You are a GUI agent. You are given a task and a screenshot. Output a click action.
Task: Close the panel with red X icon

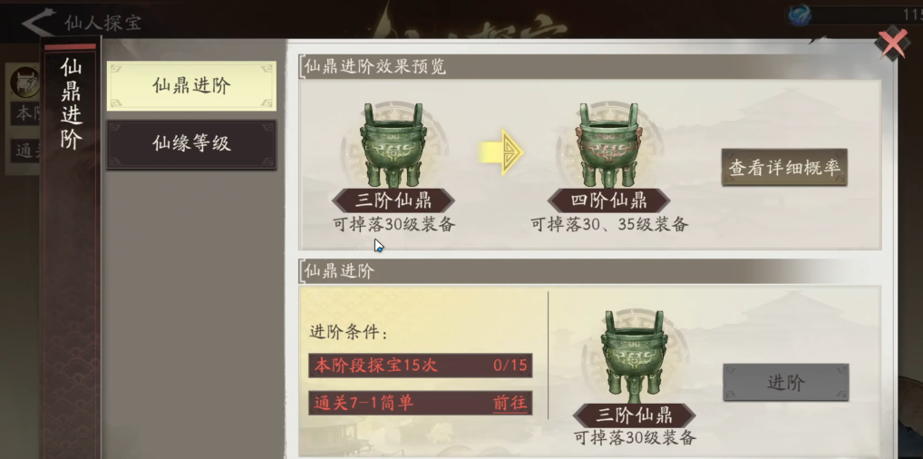pyautogui.click(x=892, y=42)
